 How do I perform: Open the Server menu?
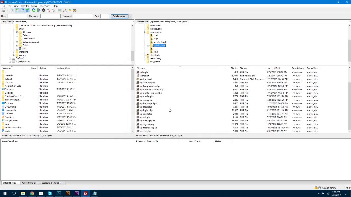pyautogui.click(x=34, y=6)
